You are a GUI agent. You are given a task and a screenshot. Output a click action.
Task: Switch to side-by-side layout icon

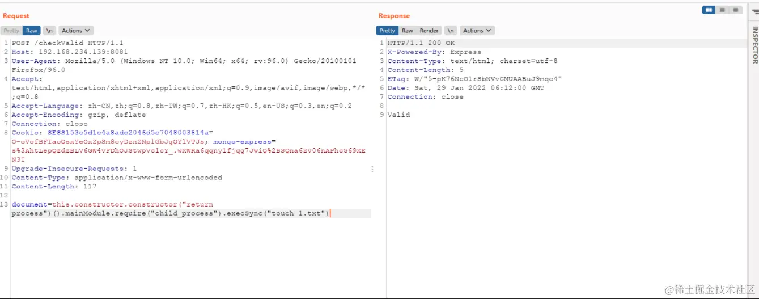click(709, 10)
